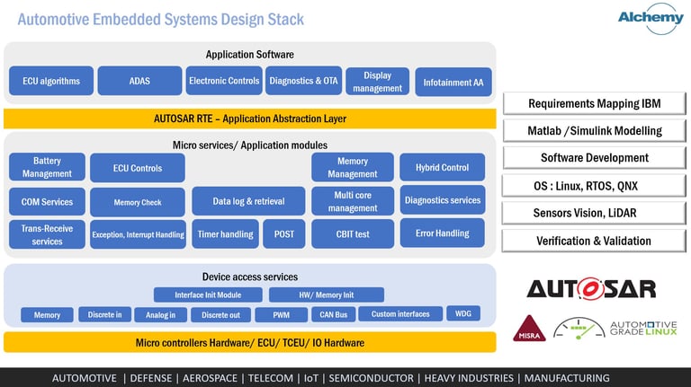Image resolution: width=691 pixels, height=387 pixels.
Task: Click SEMICONDUCTOR in the footer bar
Action: pyautogui.click(x=372, y=378)
